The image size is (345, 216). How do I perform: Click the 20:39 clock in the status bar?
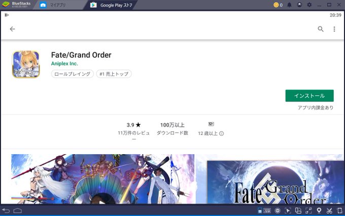click(335, 15)
